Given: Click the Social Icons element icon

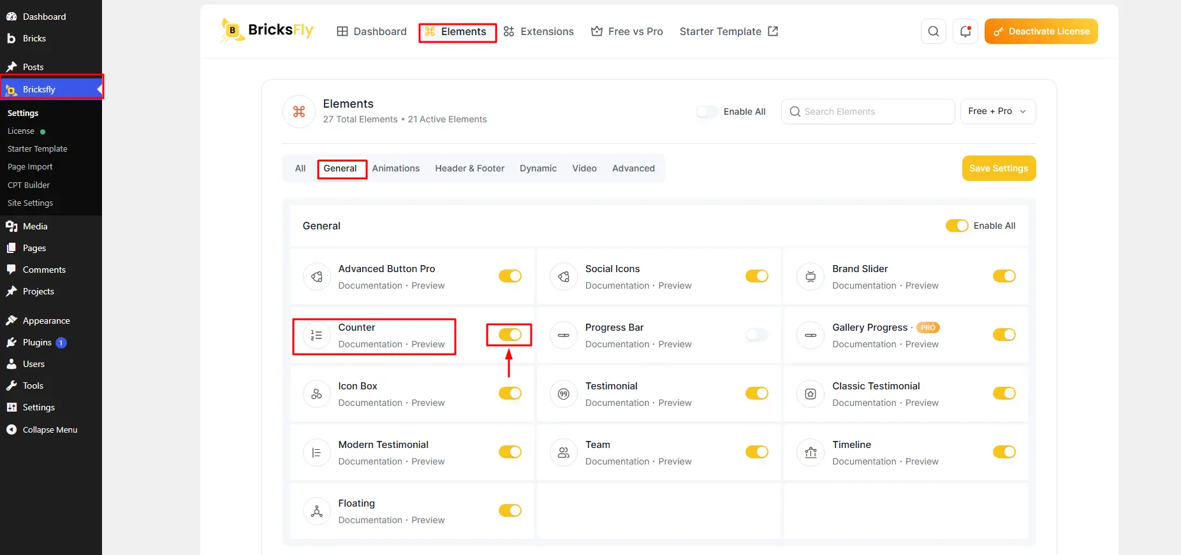Looking at the screenshot, I should click(x=564, y=277).
